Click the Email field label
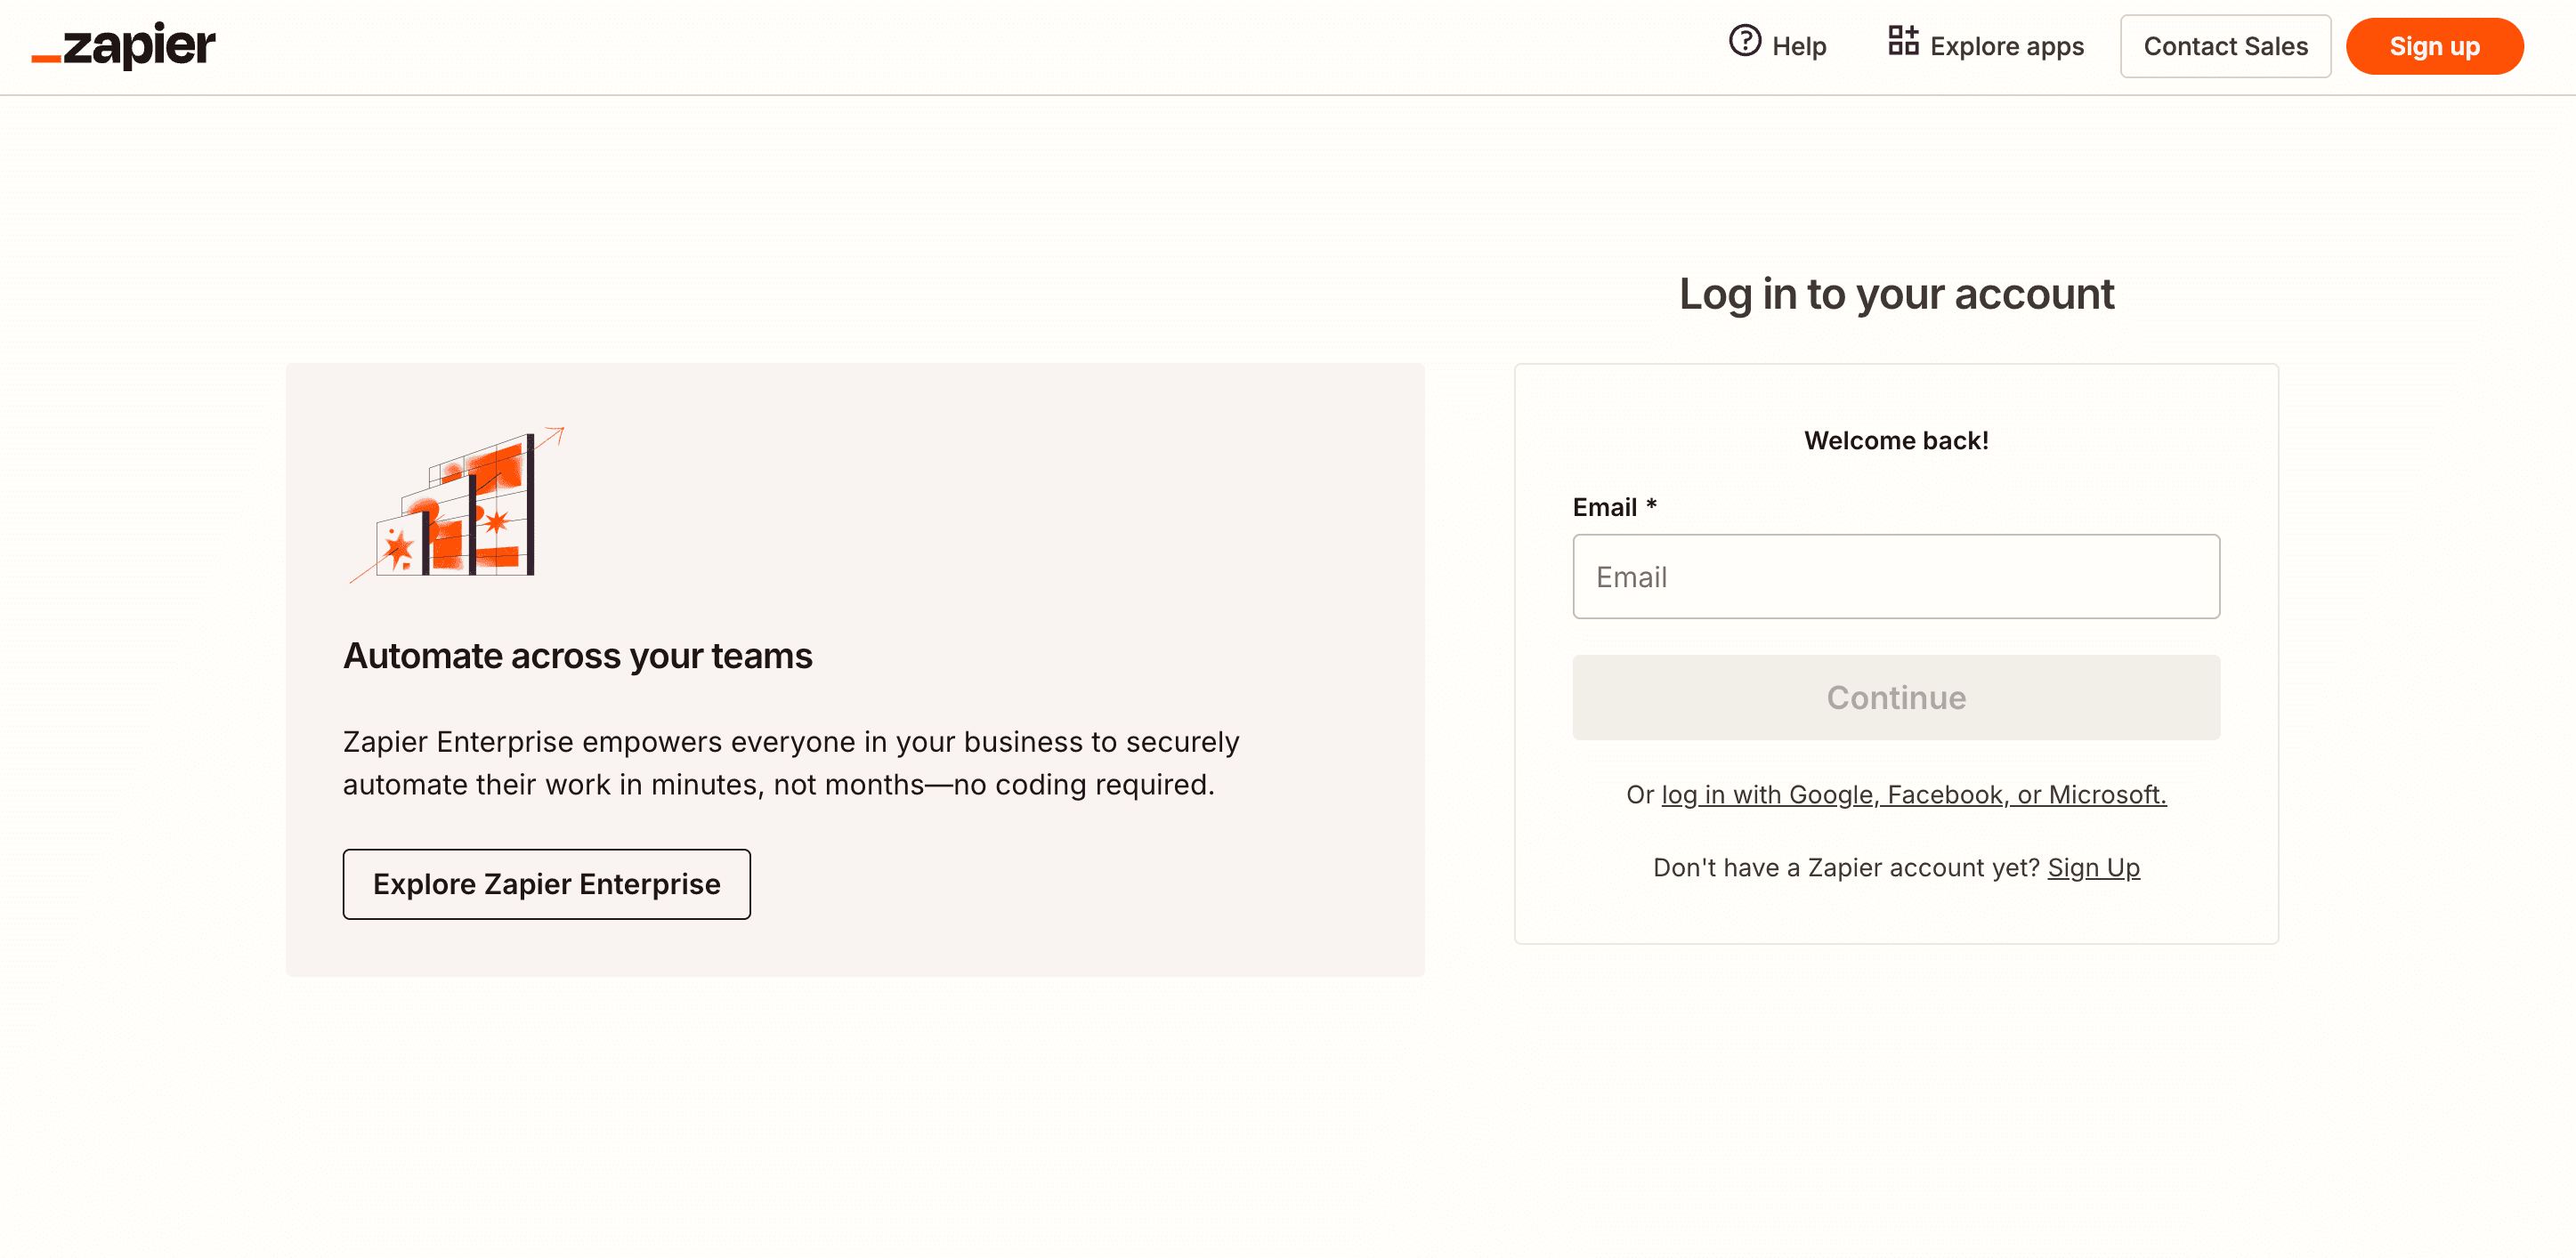This screenshot has width=2576, height=1258. click(1604, 508)
